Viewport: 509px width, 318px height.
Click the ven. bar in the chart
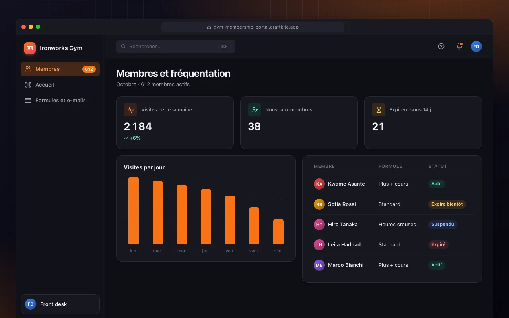point(230,220)
